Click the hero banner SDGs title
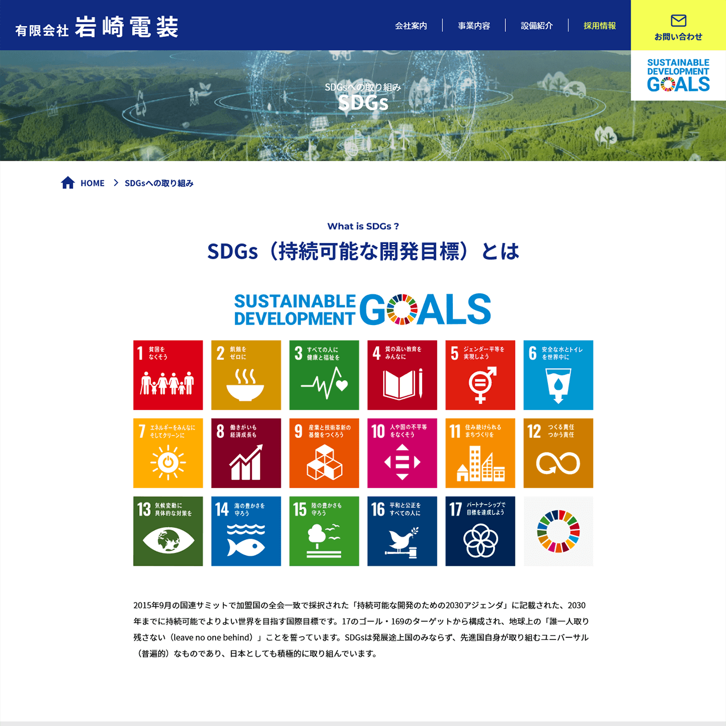This screenshot has height=726, width=726. [x=363, y=103]
